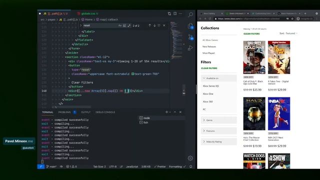Open notifications bell in status bar
320x180 pixels.
pyautogui.click(x=190, y=166)
